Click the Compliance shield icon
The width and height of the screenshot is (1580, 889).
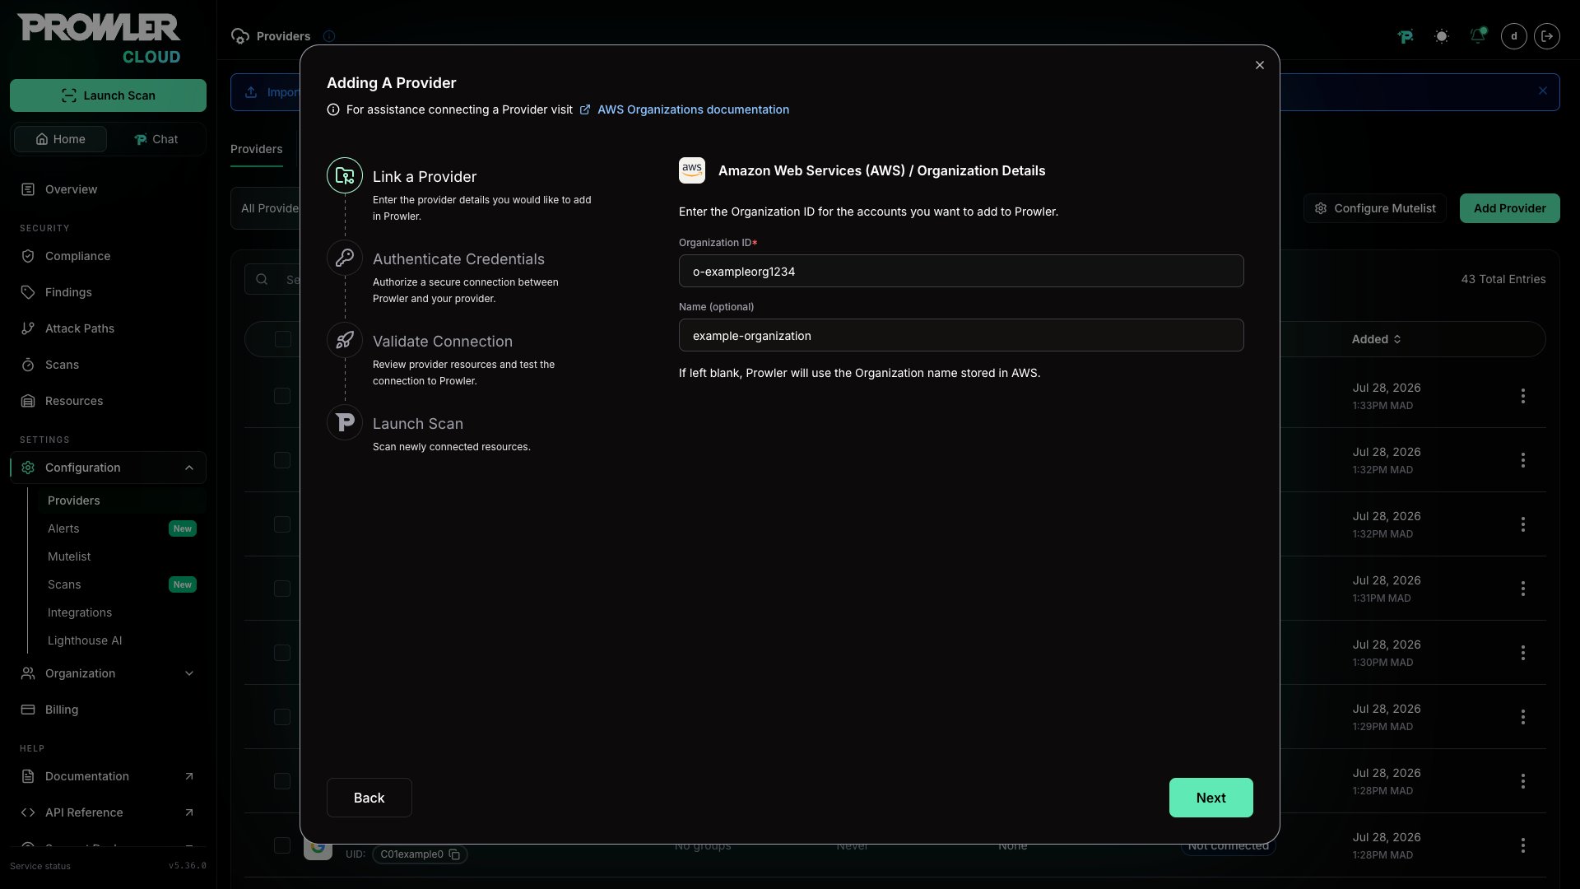28,256
